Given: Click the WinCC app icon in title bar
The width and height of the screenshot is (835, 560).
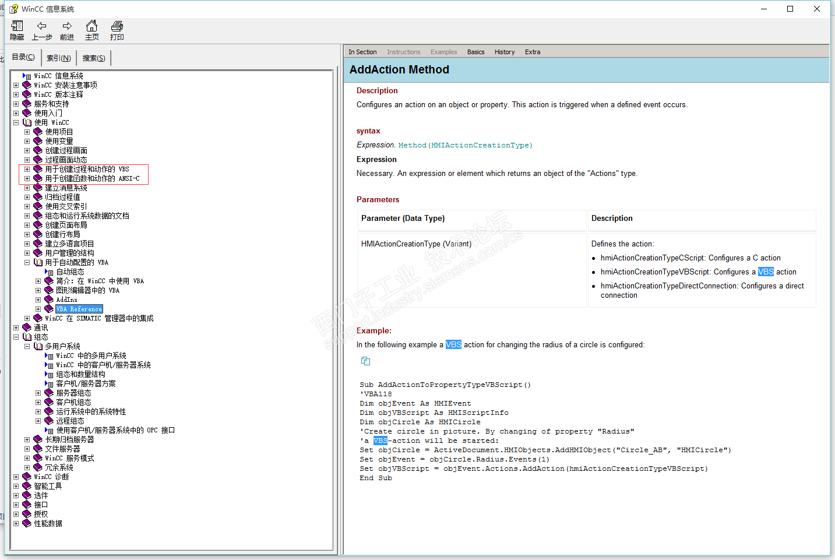Looking at the screenshot, I should pos(13,9).
